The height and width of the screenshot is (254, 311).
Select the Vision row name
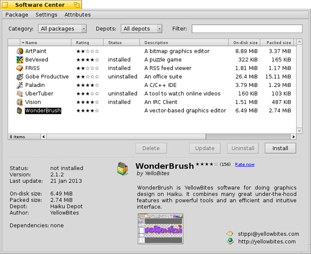(33, 102)
